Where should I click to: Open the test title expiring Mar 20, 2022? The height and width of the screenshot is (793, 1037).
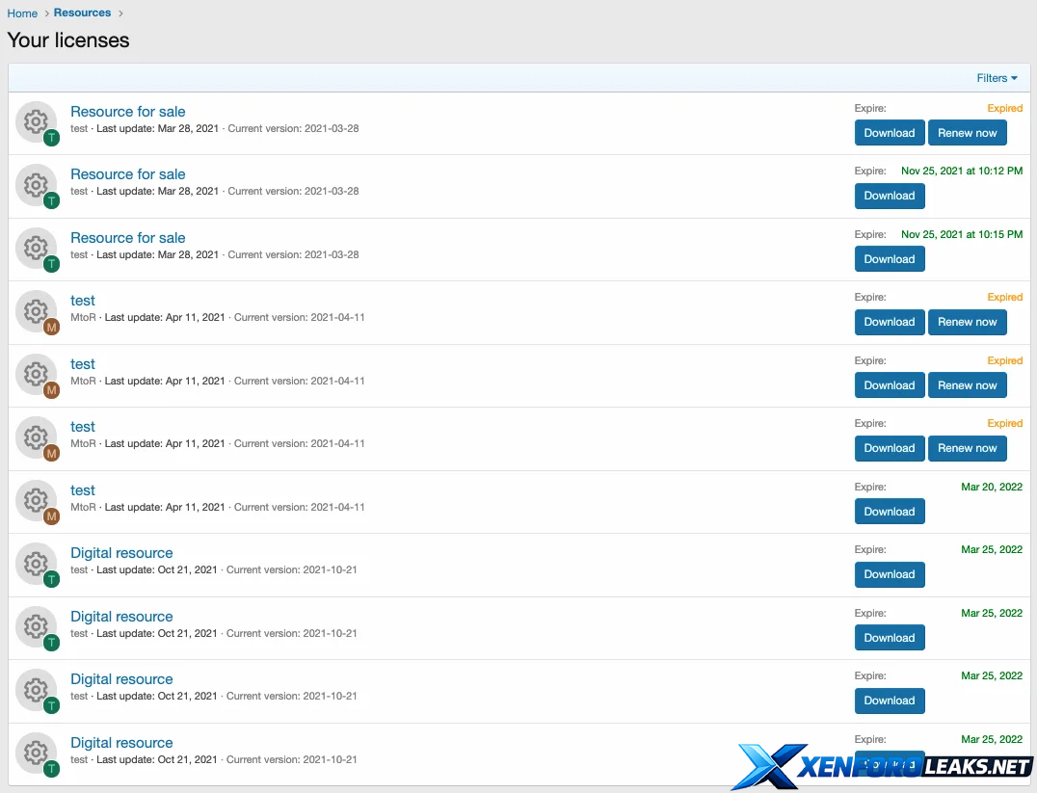point(83,490)
